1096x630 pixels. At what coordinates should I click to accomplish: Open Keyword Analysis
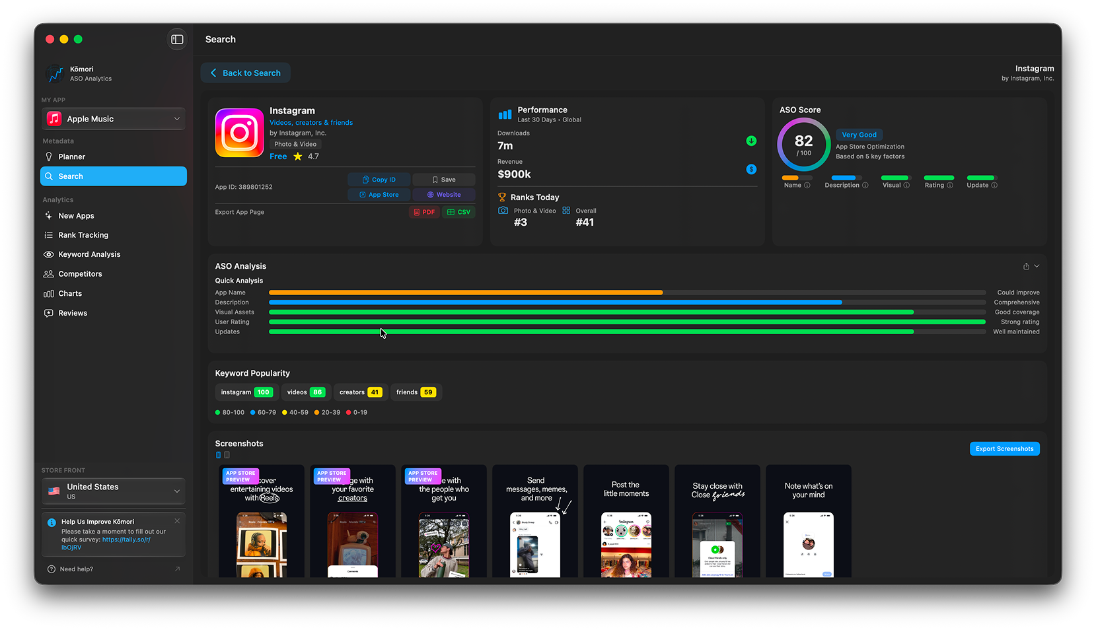(x=114, y=254)
